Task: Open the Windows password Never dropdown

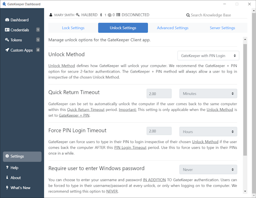Action: (x=208, y=169)
